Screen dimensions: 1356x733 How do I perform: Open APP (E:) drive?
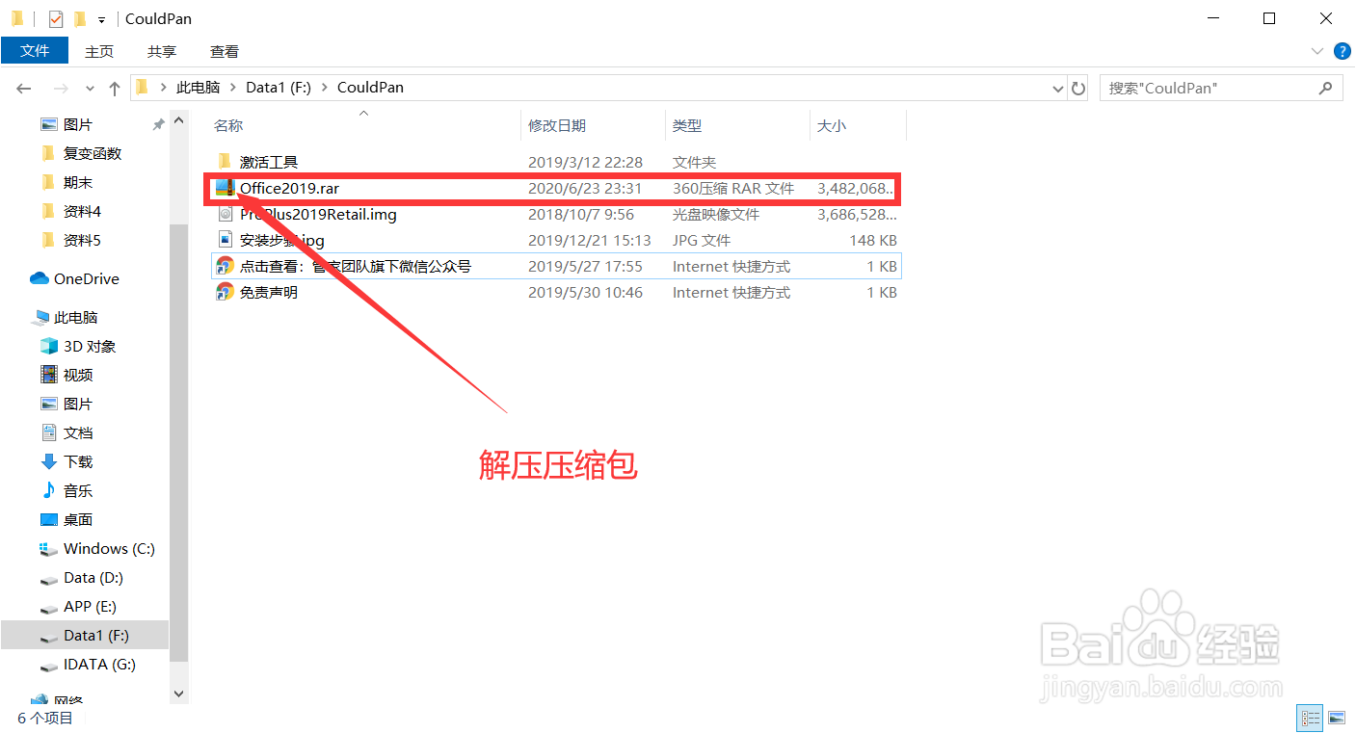tap(90, 606)
